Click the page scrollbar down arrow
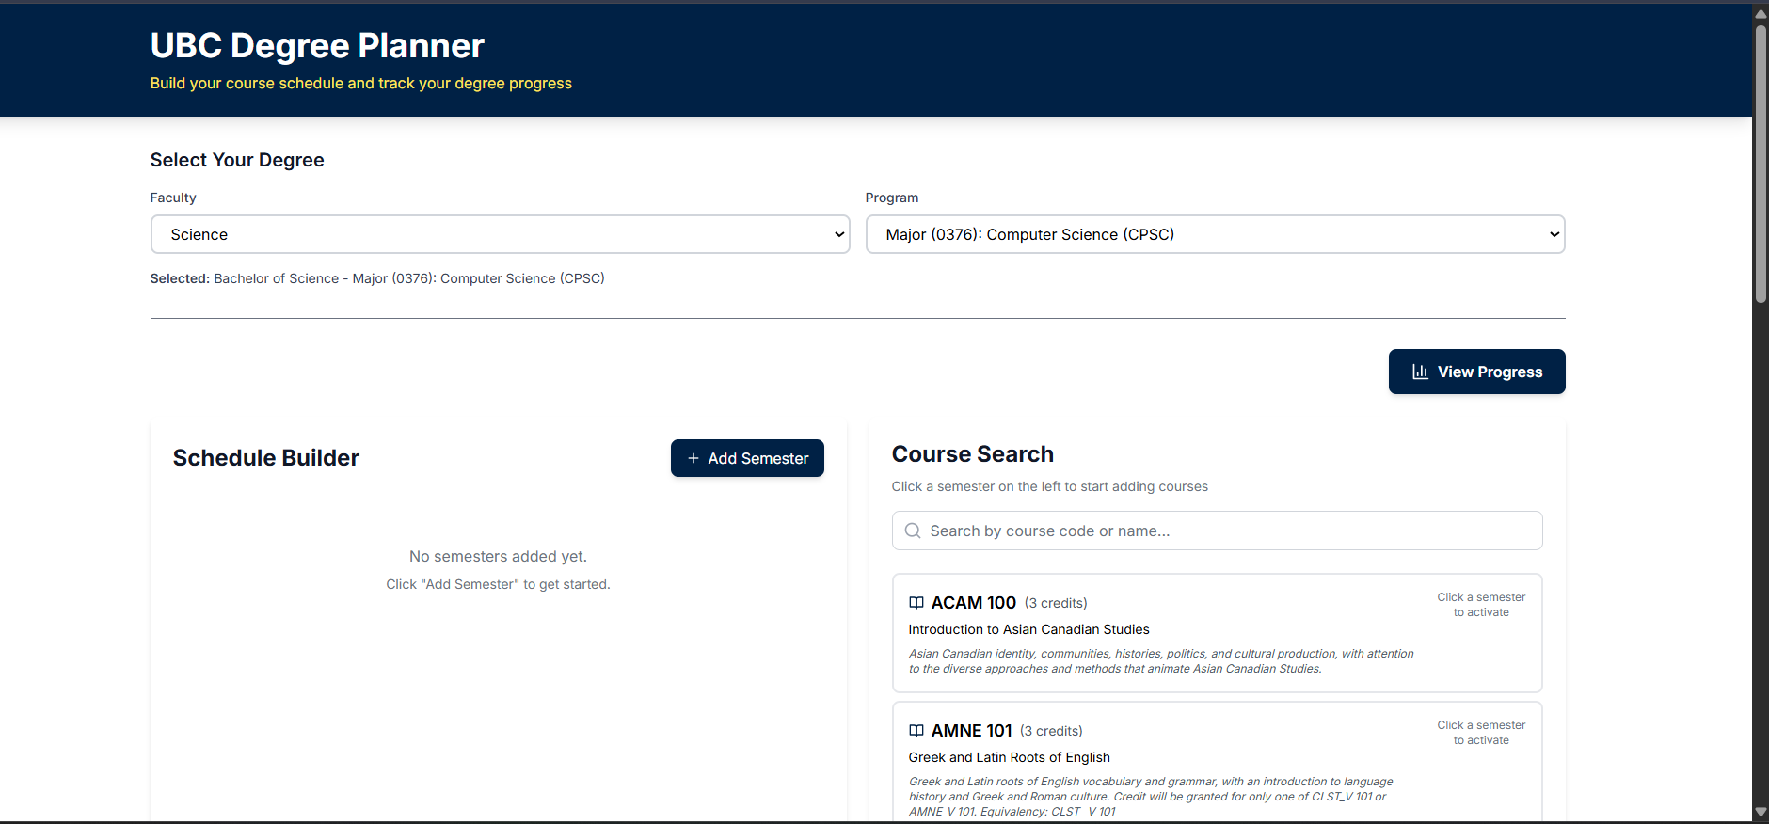This screenshot has height=824, width=1769. click(1761, 812)
